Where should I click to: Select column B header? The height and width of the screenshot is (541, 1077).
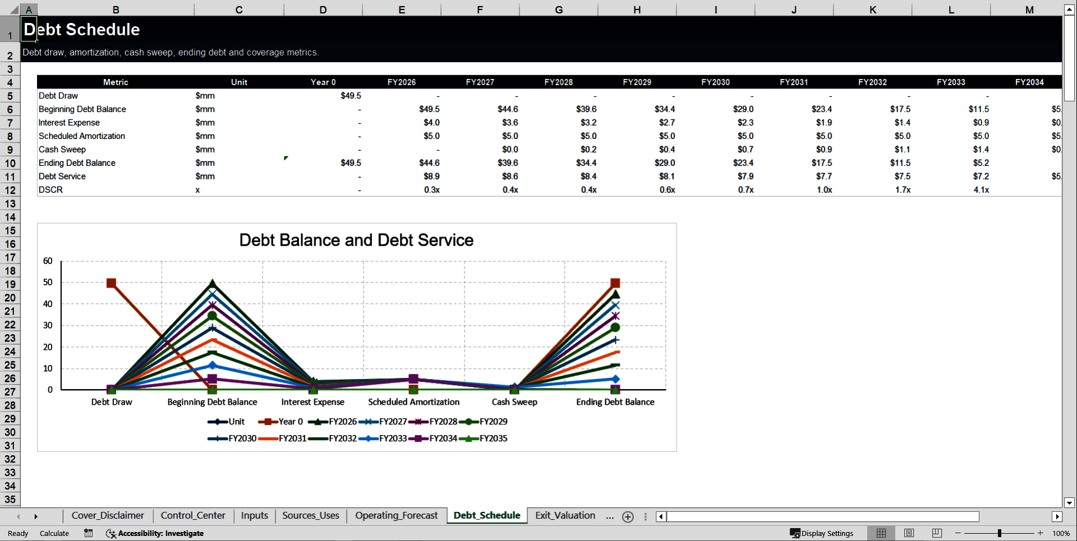(x=116, y=10)
